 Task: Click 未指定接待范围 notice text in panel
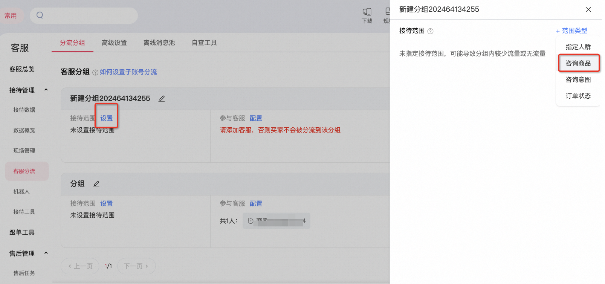[472, 53]
